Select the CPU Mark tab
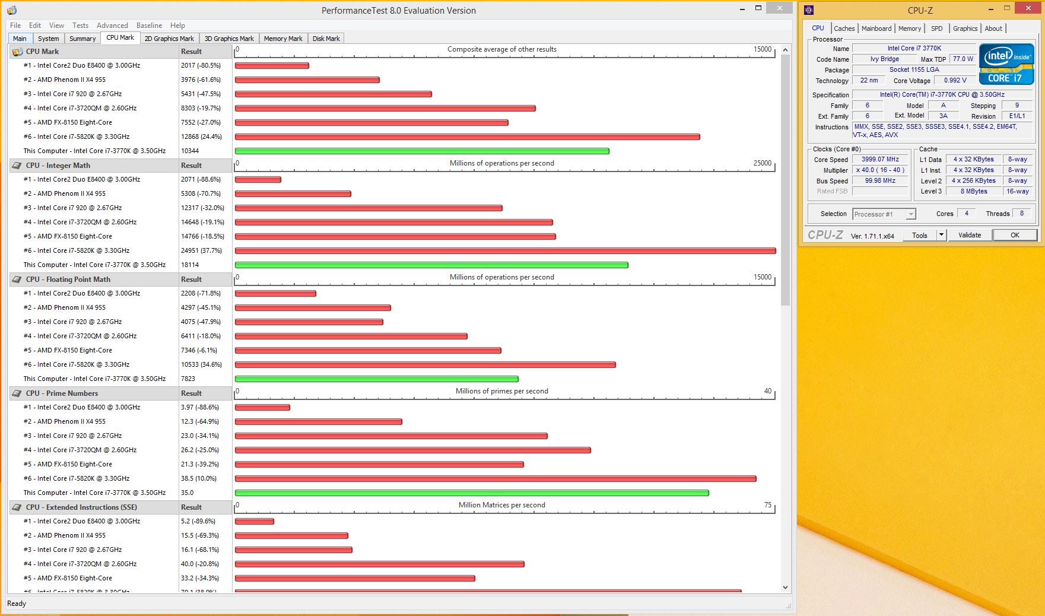This screenshot has height=616, width=1045. click(120, 37)
